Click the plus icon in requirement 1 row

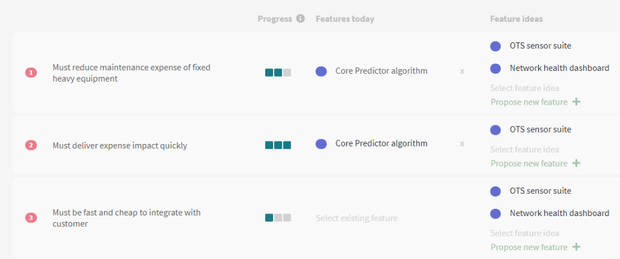coord(576,102)
